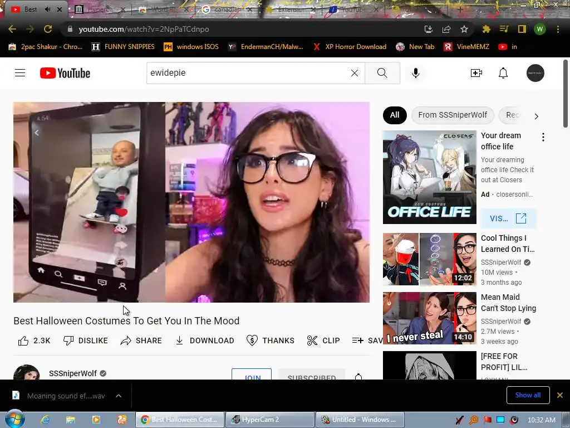Share this page from address bar
The height and width of the screenshot is (428, 570).
tap(446, 29)
